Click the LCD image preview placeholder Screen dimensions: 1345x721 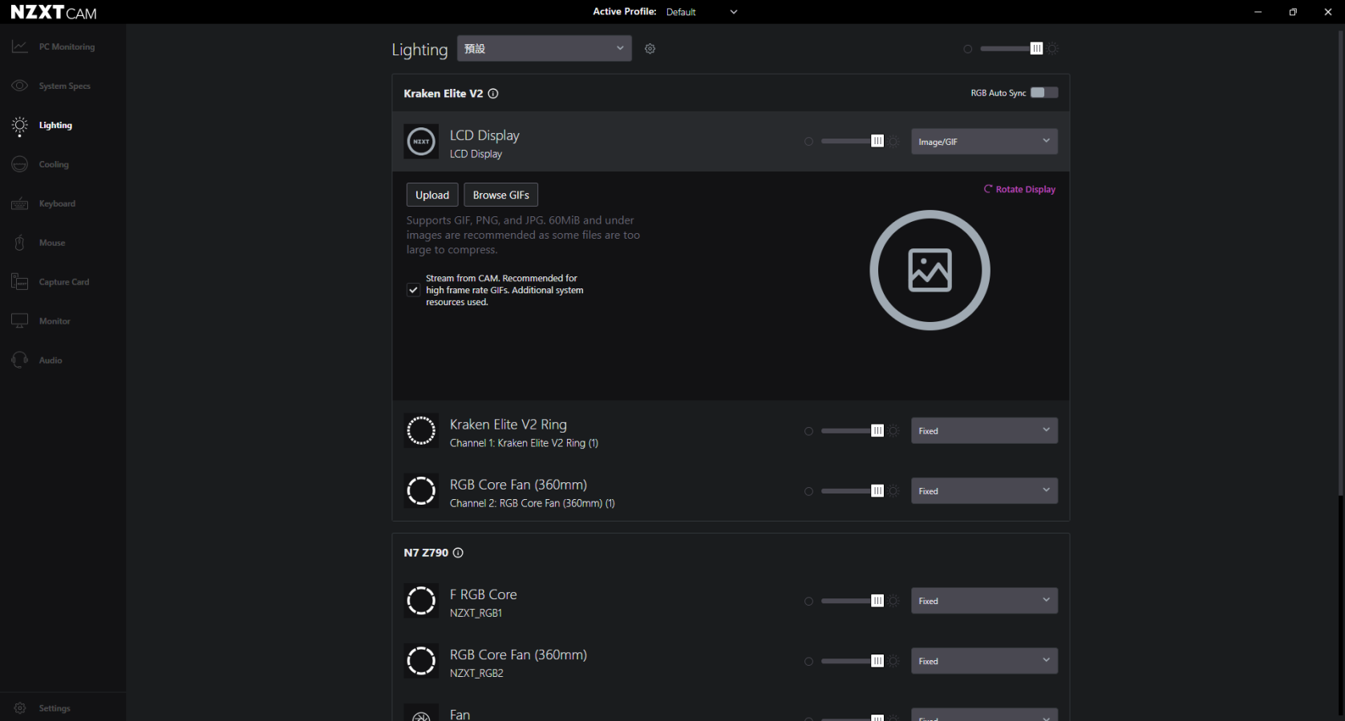(x=930, y=270)
